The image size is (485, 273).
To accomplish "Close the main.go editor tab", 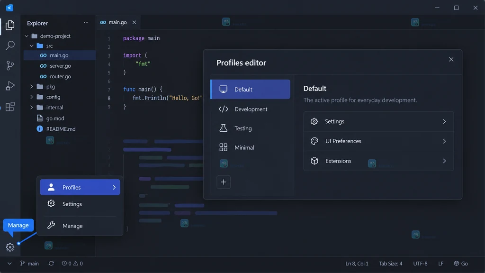I will [x=134, y=22].
